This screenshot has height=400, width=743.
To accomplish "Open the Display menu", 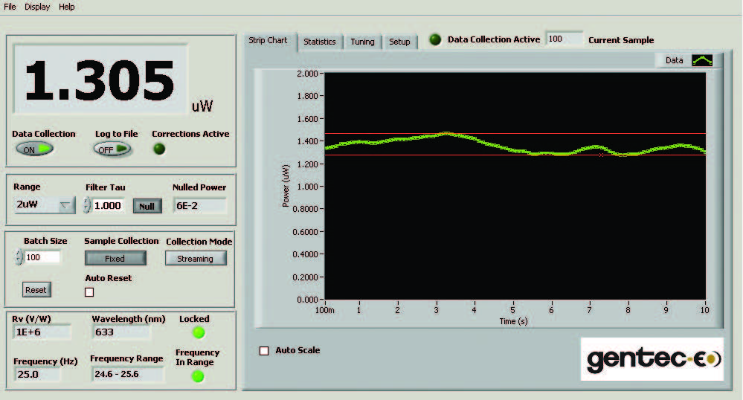I will [x=37, y=7].
